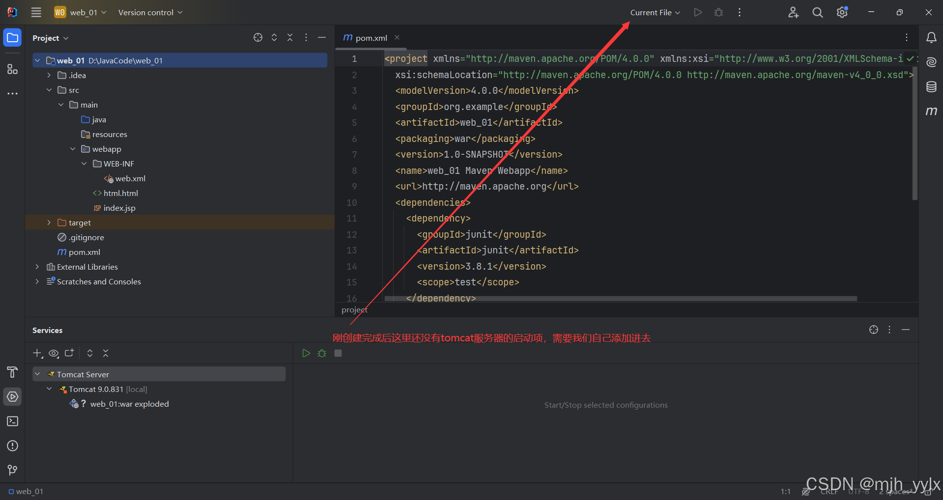
Task: Open the Project view selector dropdown
Action: click(x=51, y=38)
